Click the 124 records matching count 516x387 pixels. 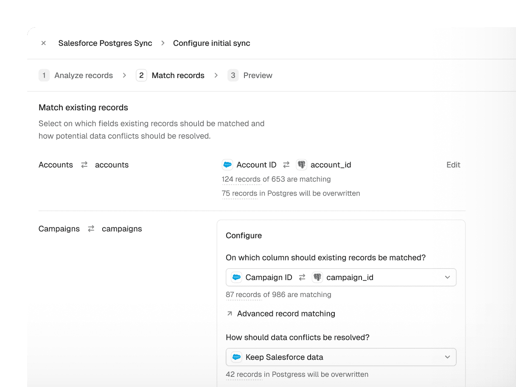241,179
